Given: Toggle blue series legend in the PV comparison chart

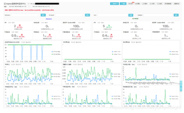Looking at the screenshot, I should click(56, 74).
